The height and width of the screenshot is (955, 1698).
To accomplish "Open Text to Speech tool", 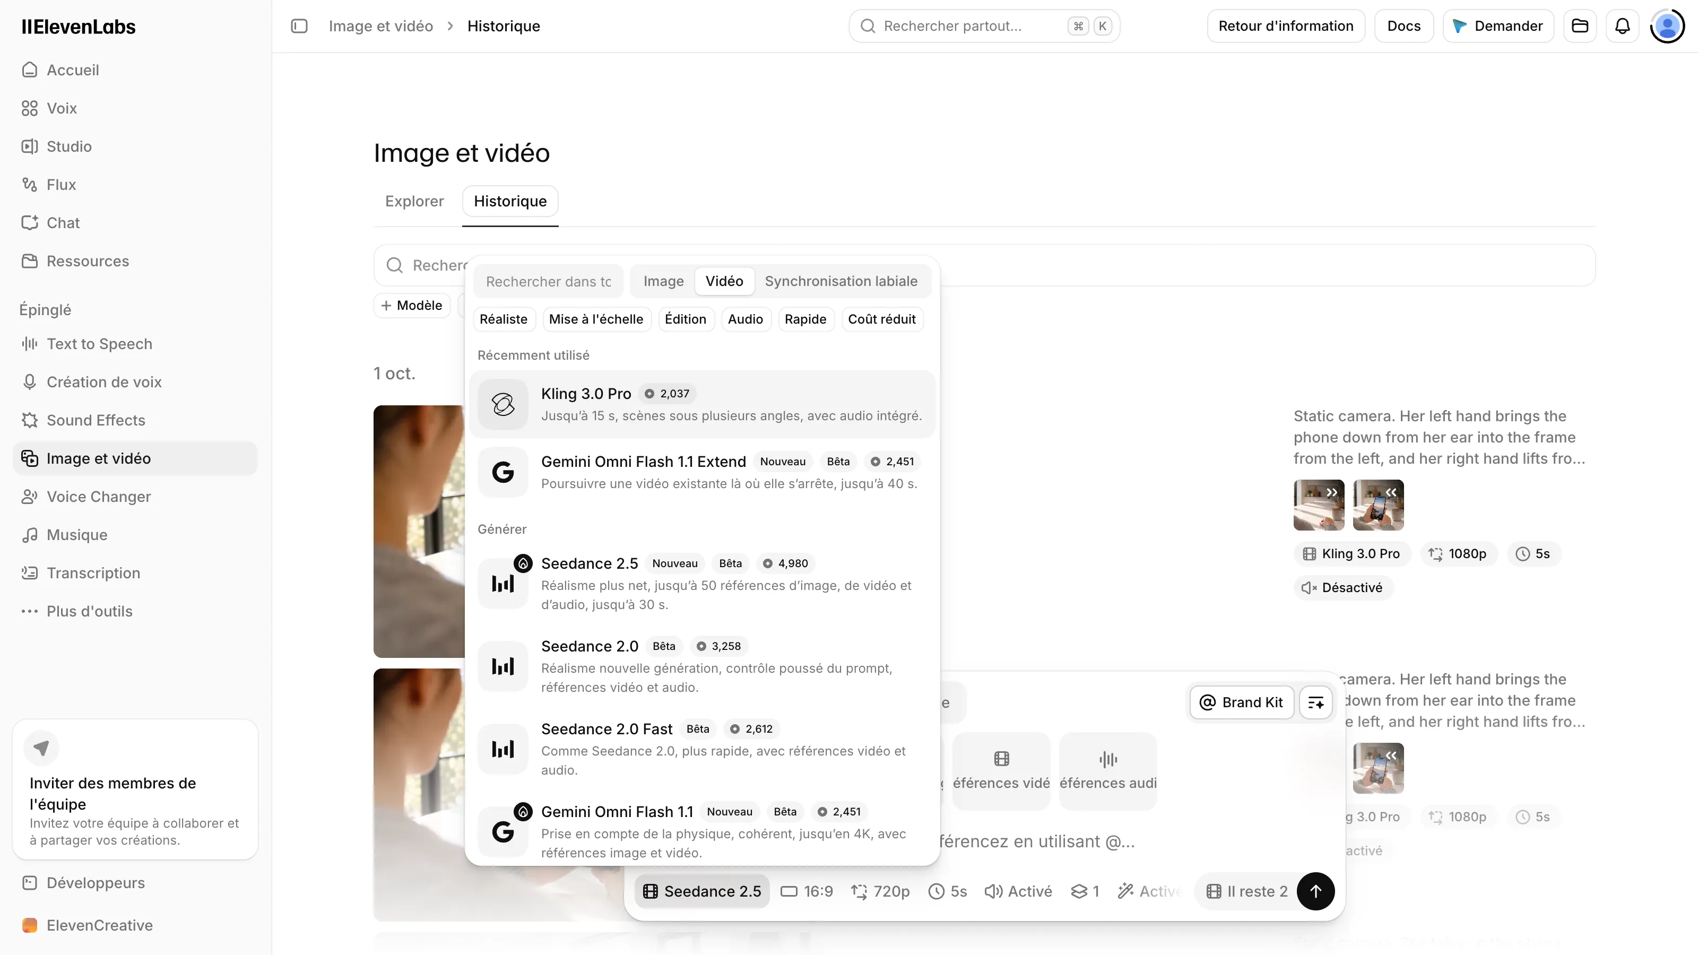I will (134, 344).
